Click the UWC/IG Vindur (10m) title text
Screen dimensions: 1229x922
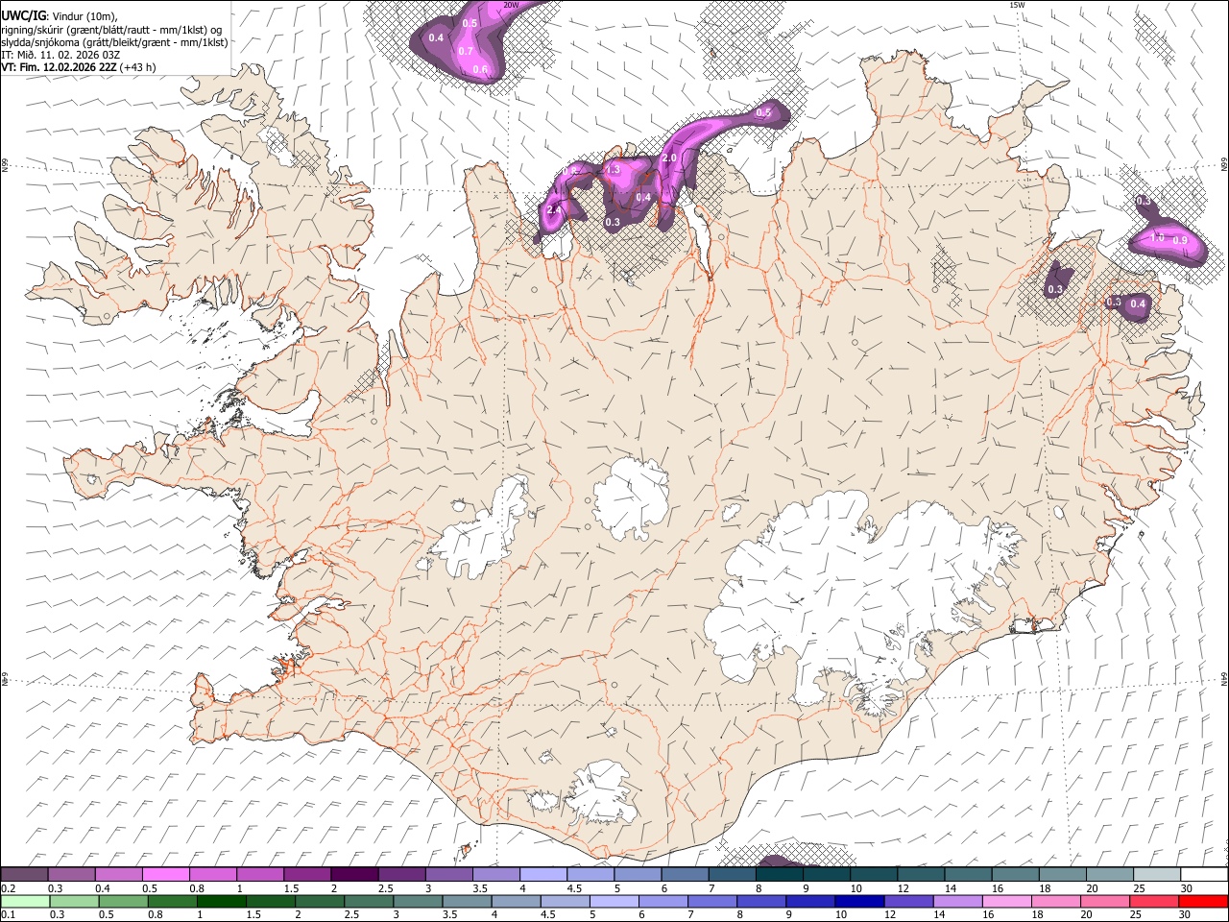click(58, 17)
